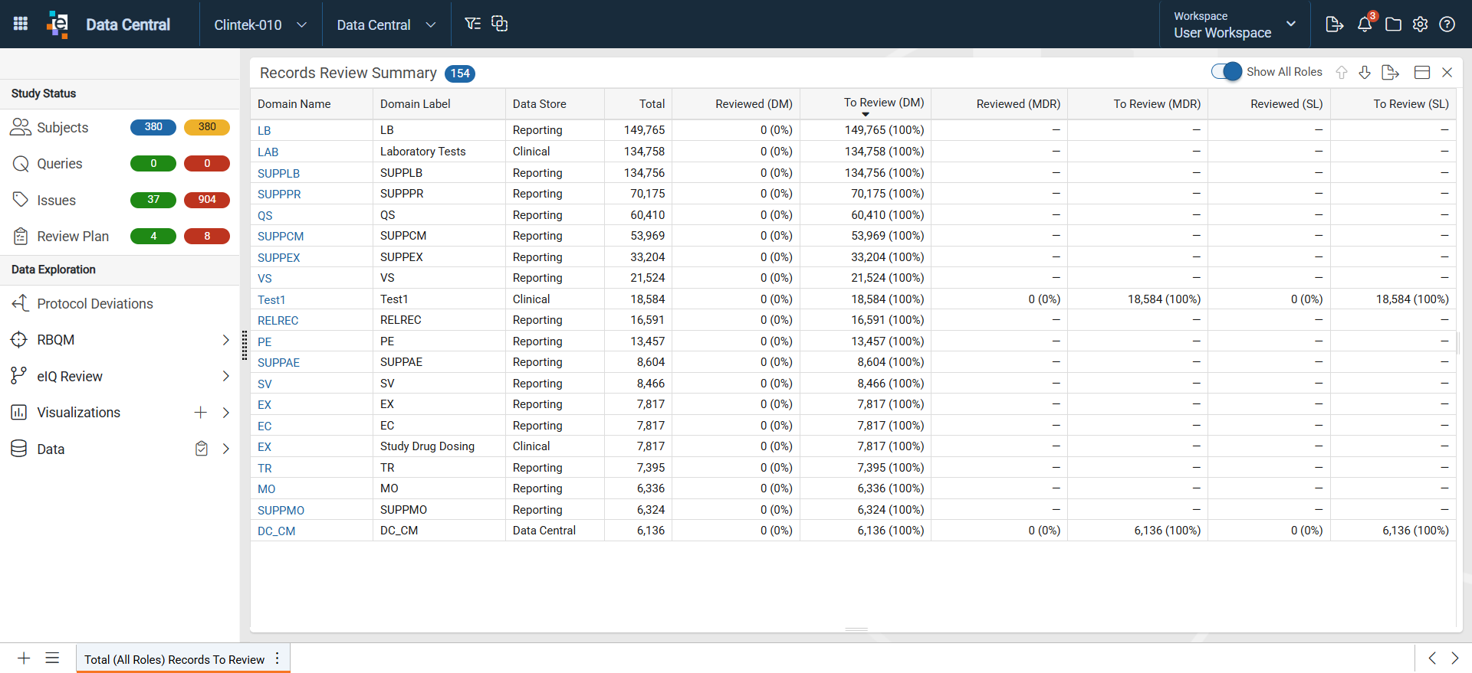Click the red 904 Issues badge
The height and width of the screenshot is (673, 1472).
click(207, 200)
